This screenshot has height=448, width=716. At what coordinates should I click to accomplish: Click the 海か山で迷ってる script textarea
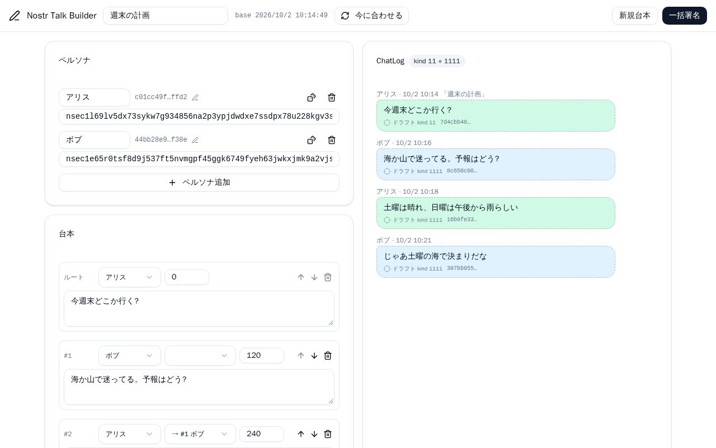tap(199, 387)
